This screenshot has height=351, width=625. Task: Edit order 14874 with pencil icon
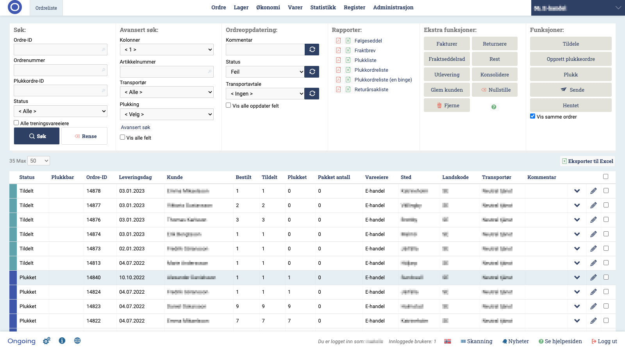pos(593,234)
